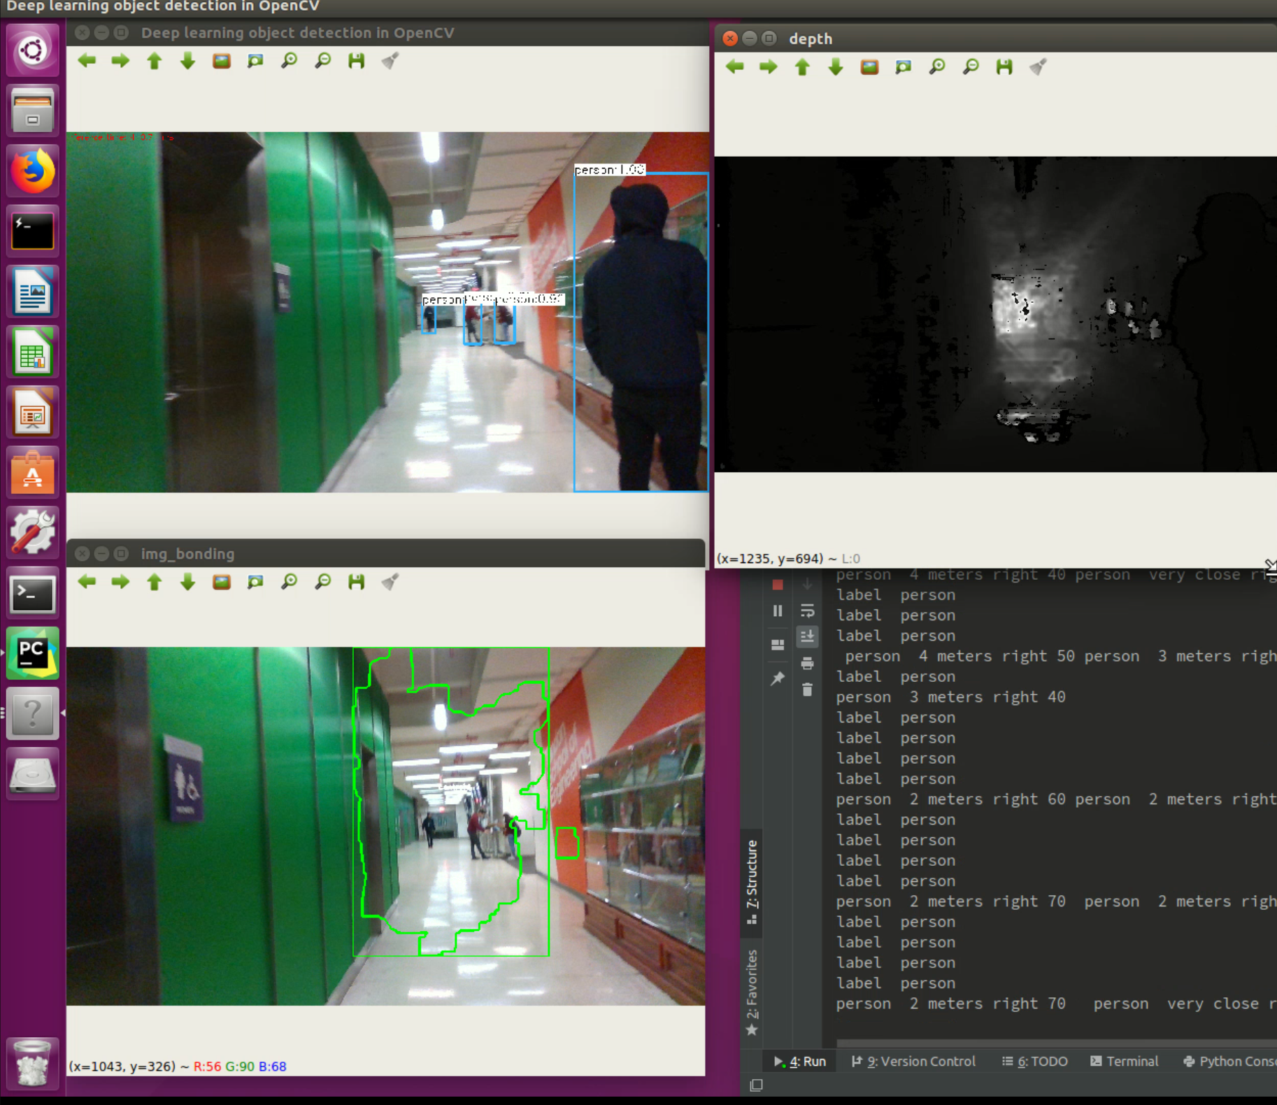
Task: Toggle soft-wrap in the Run console
Action: (x=807, y=611)
